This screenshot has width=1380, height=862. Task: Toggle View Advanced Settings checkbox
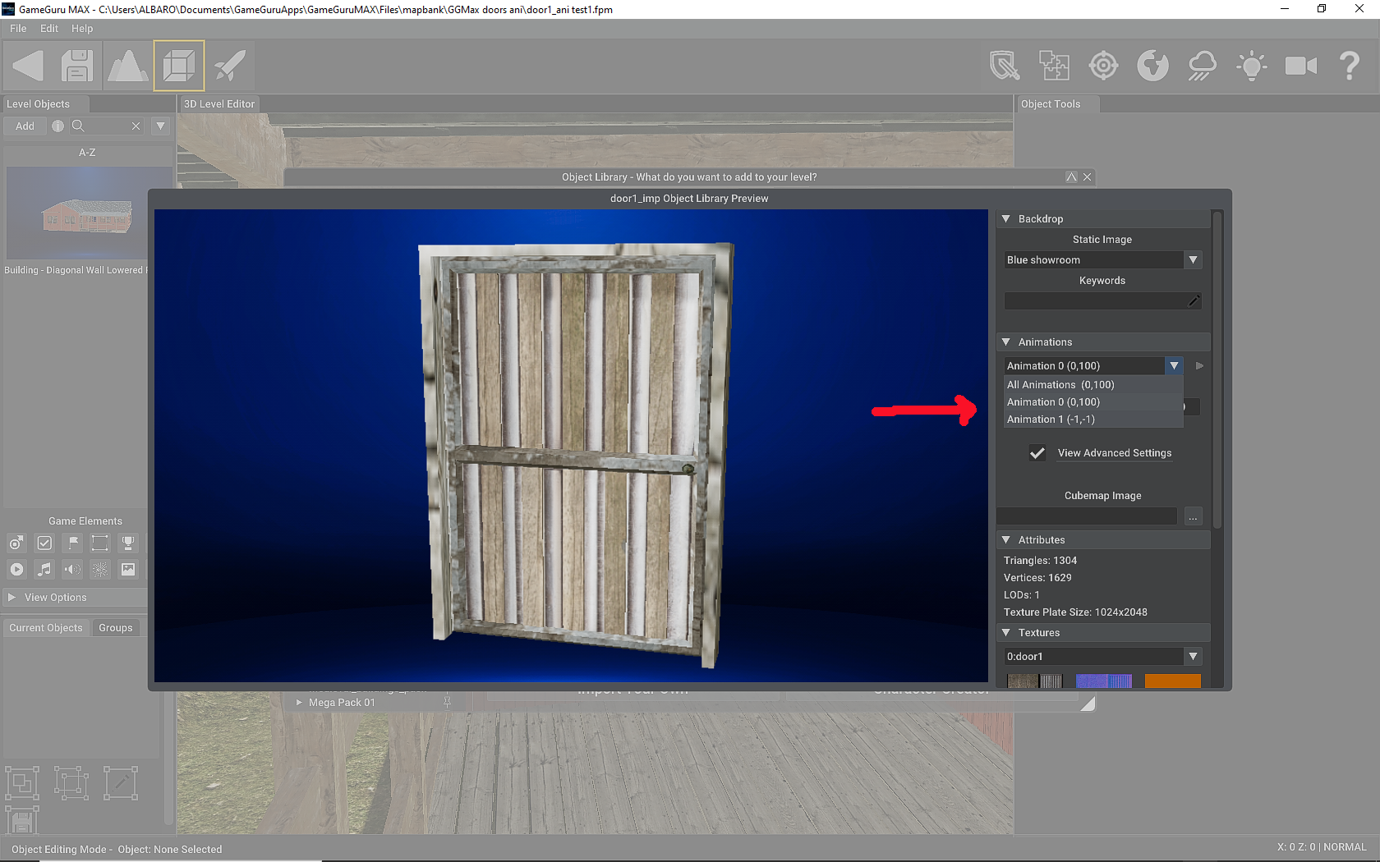coord(1037,452)
